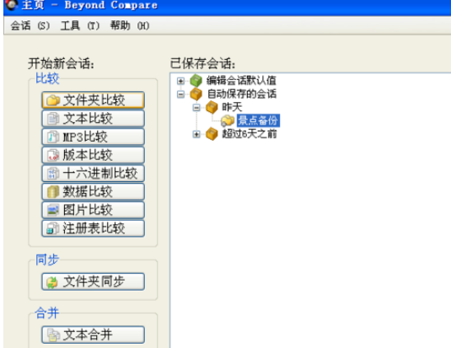Viewport: 451px width, 348px height.
Task: Click the folder icon on 文件夹比较
Action: pos(53,100)
